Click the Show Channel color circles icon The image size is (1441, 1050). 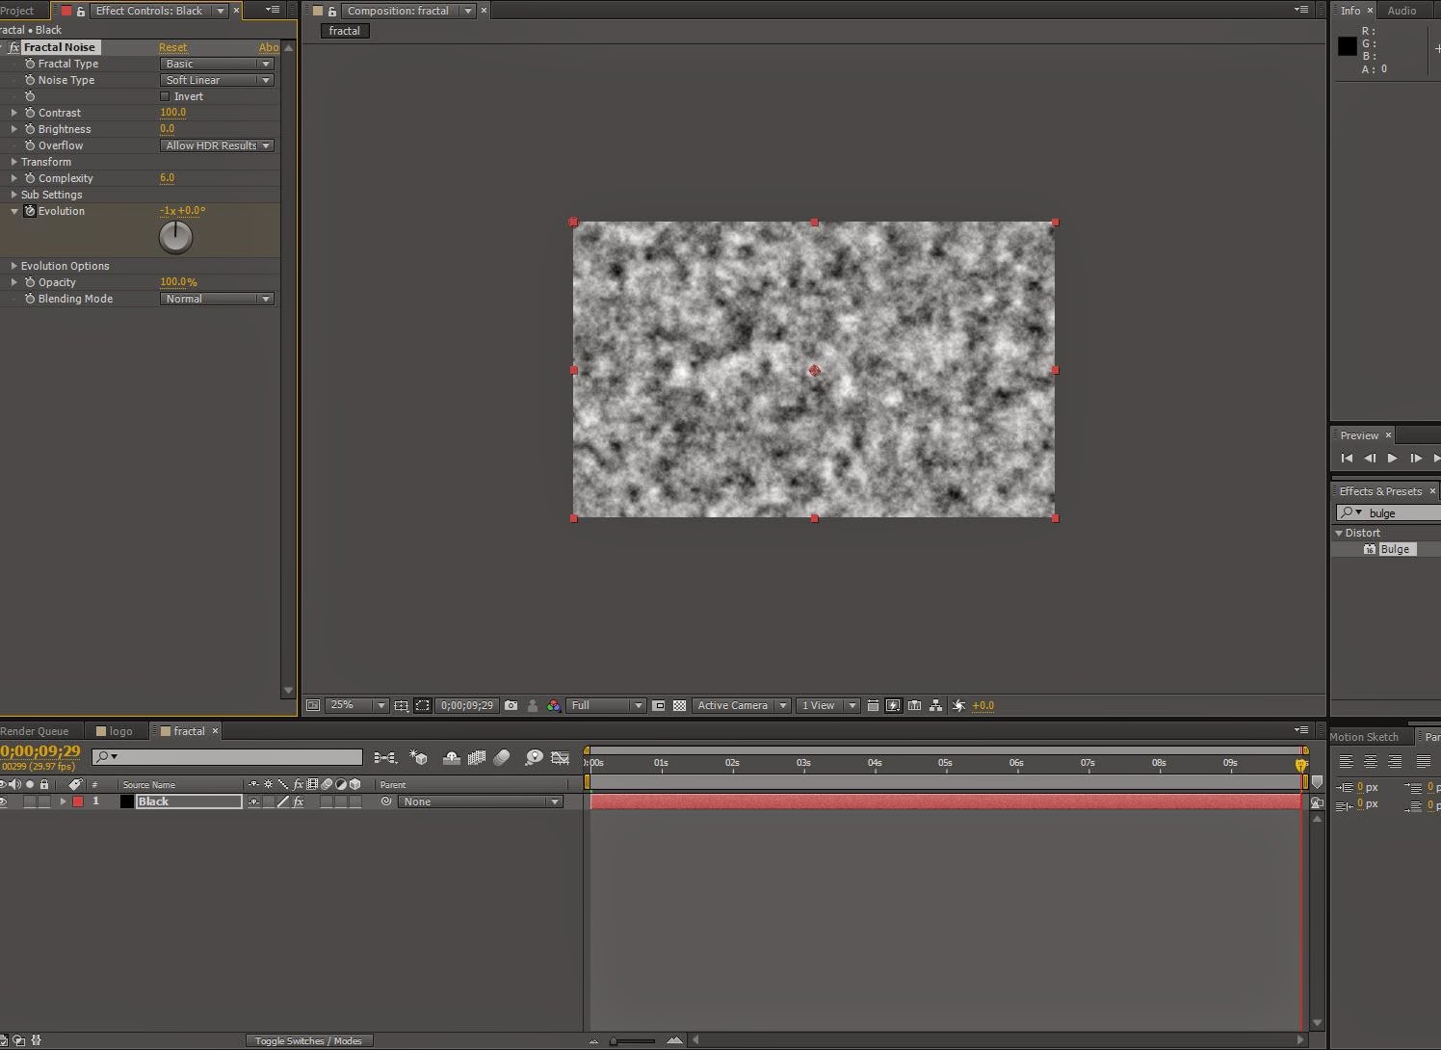(554, 706)
